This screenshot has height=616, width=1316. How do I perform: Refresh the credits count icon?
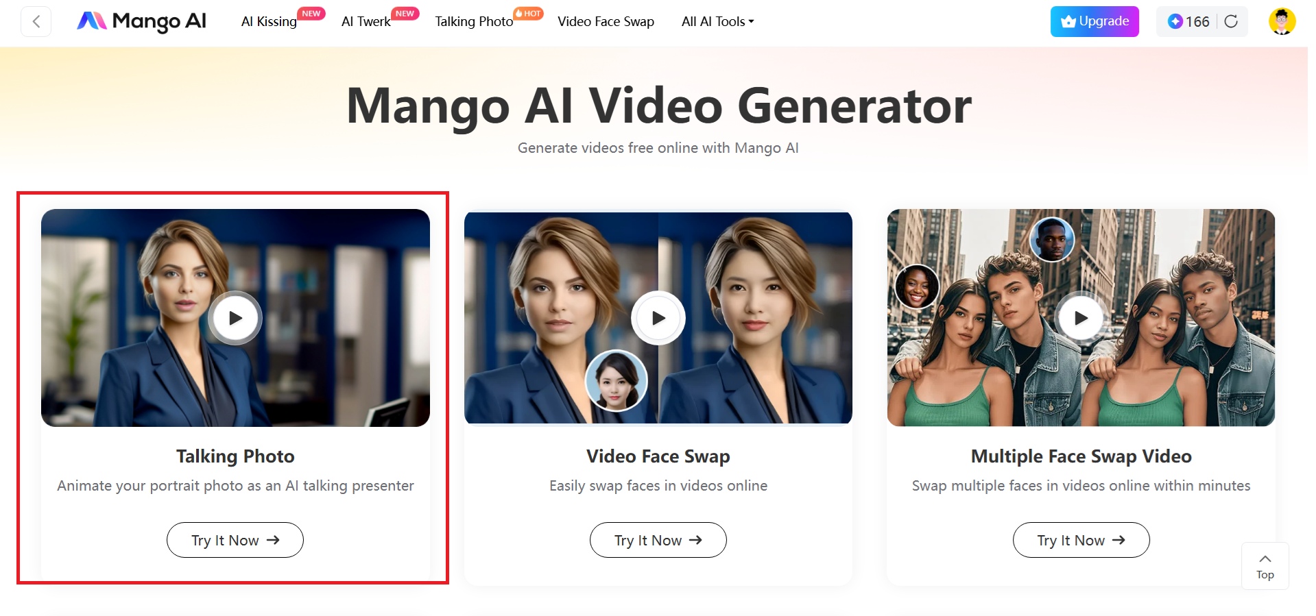1231,21
